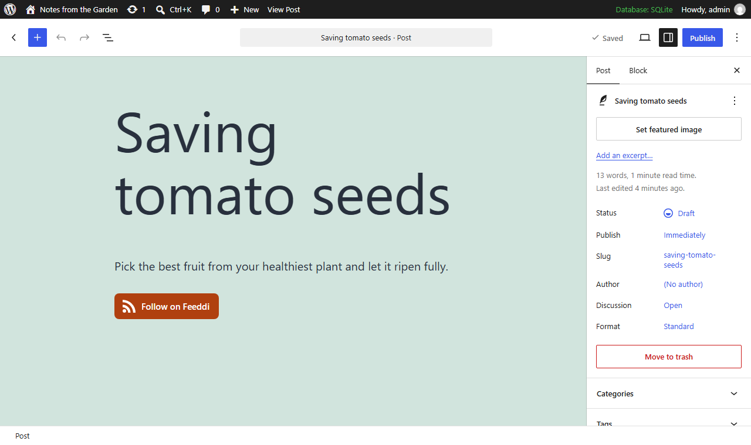Click the updates icon in admin bar

click(x=136, y=9)
